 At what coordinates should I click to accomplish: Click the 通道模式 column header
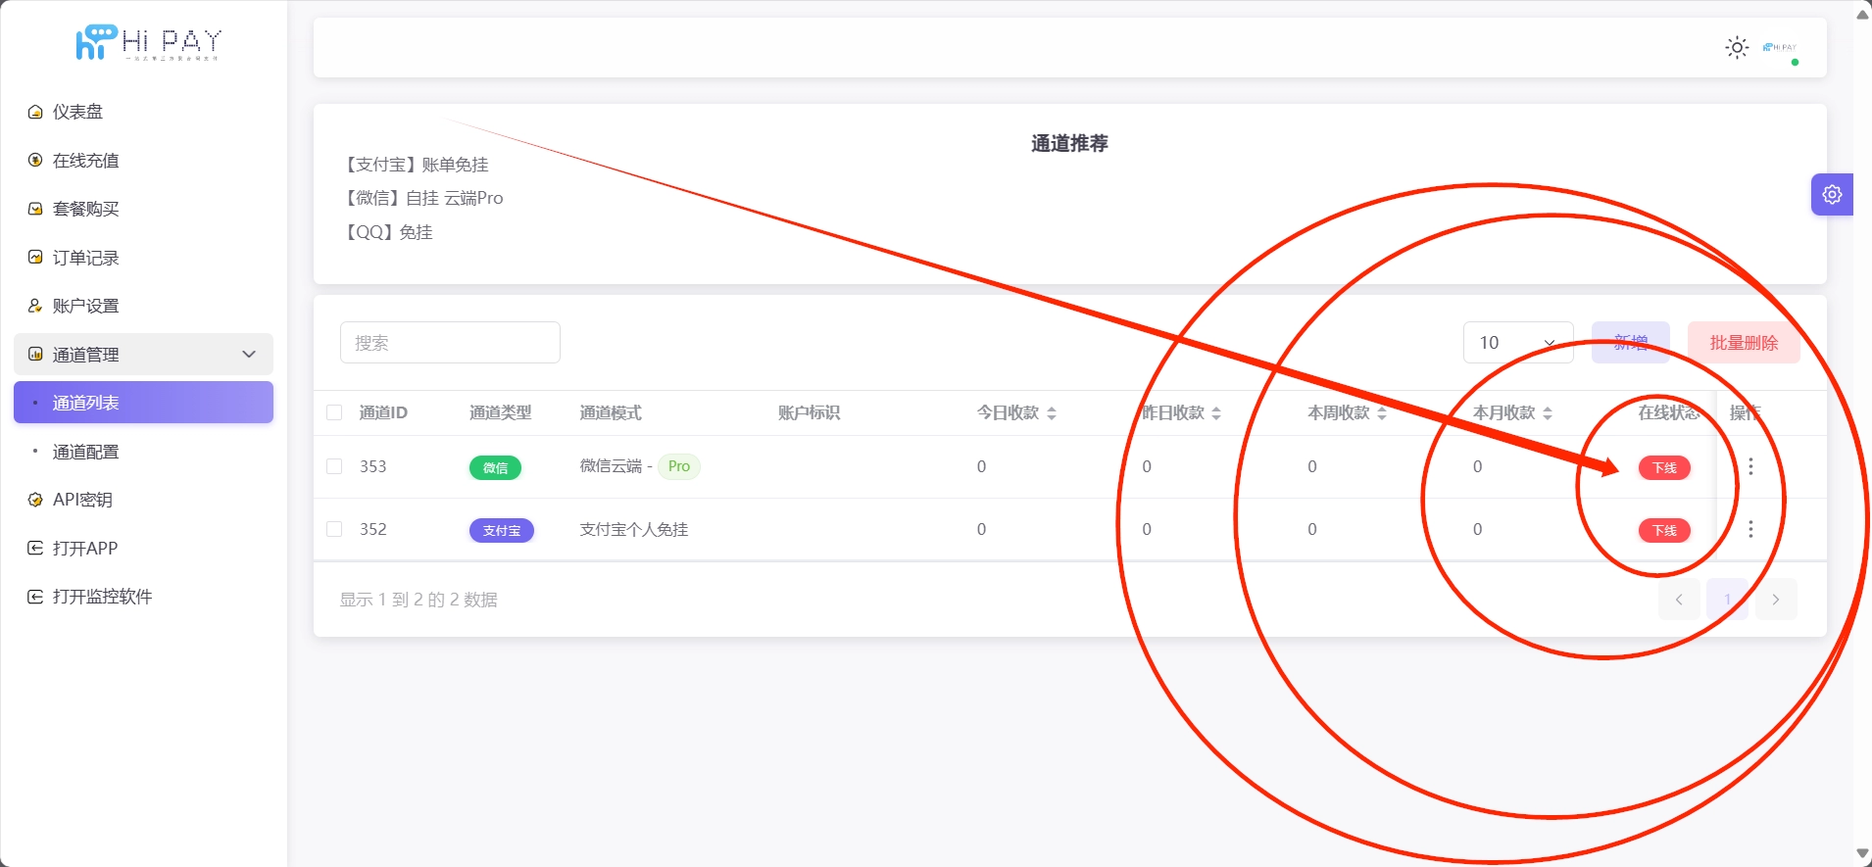point(611,412)
